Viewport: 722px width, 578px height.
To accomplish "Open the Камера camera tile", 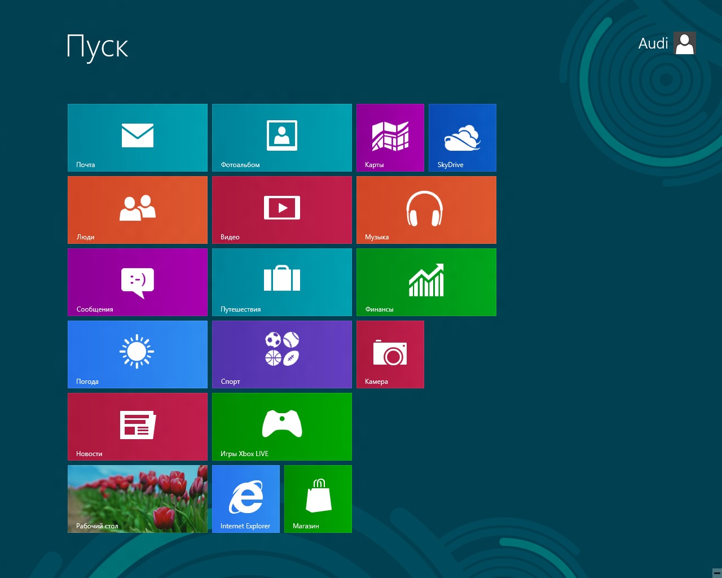I will point(390,354).
